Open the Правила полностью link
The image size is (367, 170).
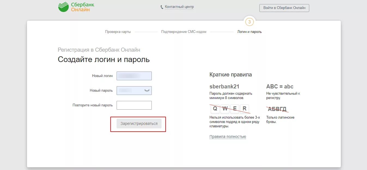(x=228, y=137)
